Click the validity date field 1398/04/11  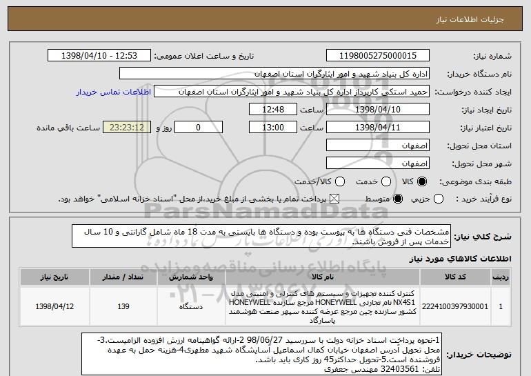point(378,128)
